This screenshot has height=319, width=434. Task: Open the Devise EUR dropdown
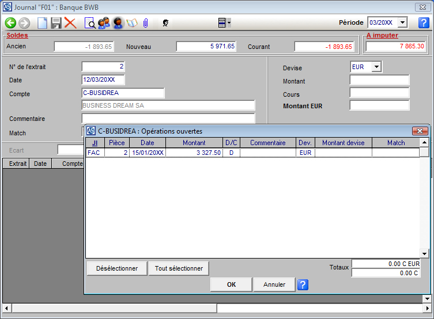(376, 67)
